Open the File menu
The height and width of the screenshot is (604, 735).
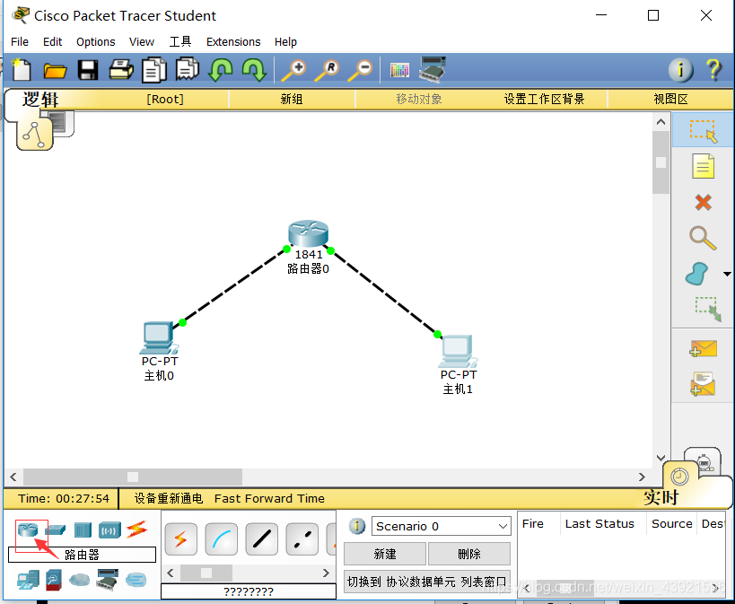(x=20, y=42)
